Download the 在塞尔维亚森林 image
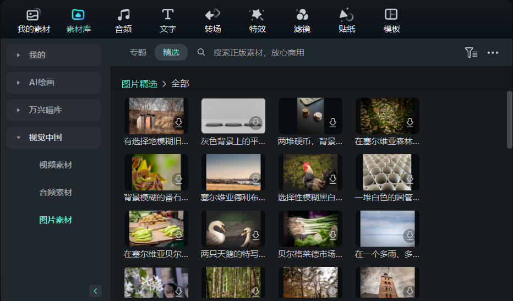This screenshot has height=301, width=513. (x=410, y=122)
